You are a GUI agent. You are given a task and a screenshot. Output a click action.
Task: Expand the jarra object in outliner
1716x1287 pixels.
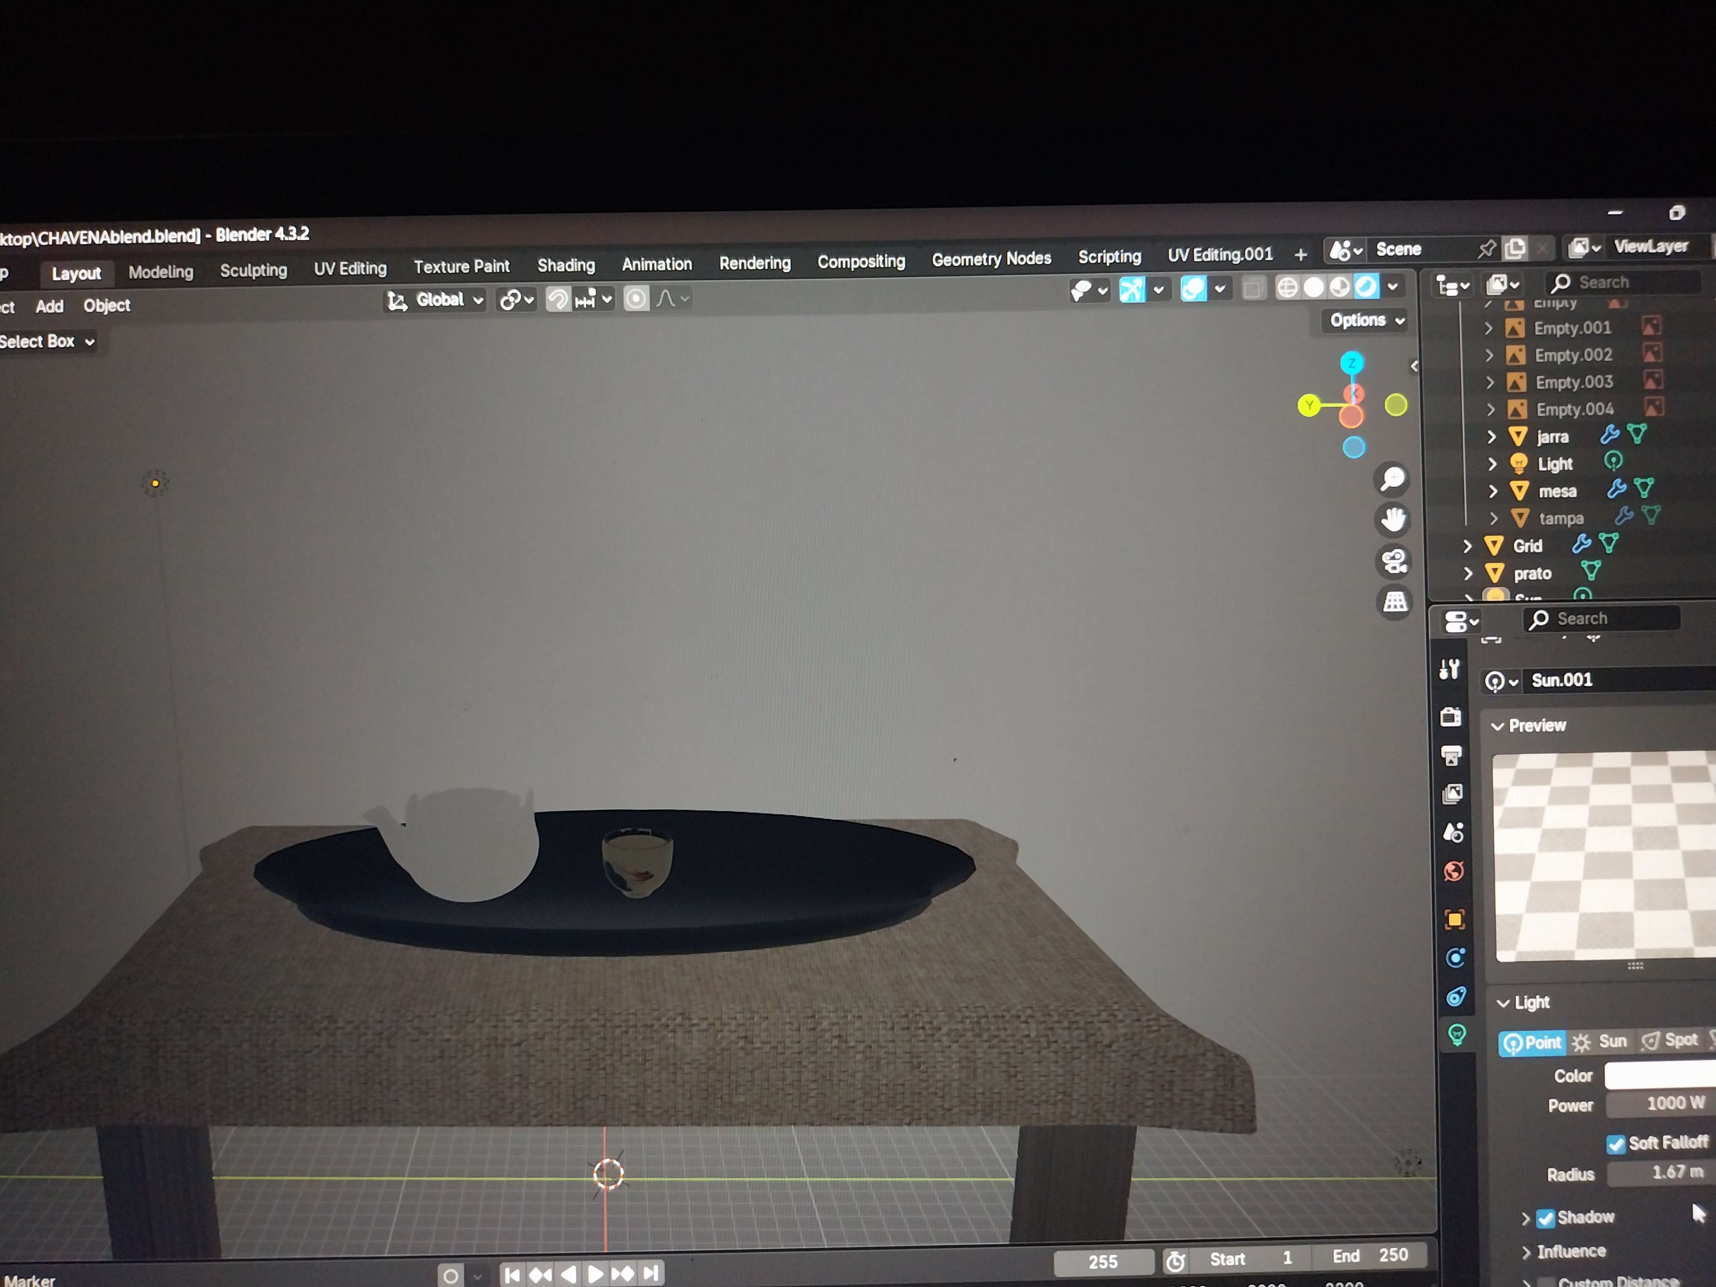click(1491, 437)
